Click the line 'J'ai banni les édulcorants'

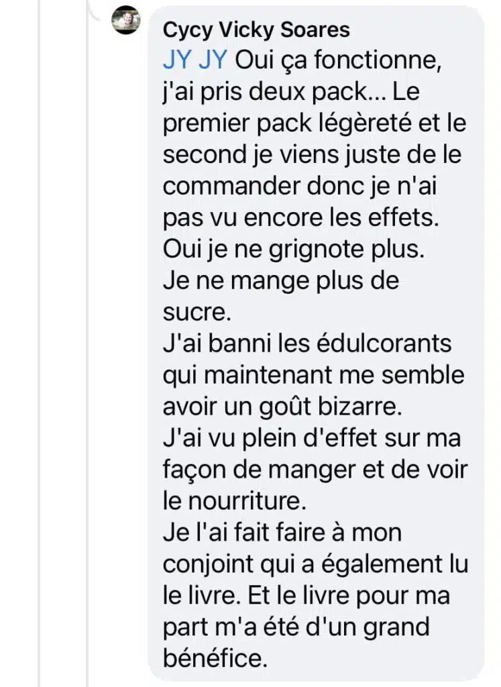pos(307,343)
